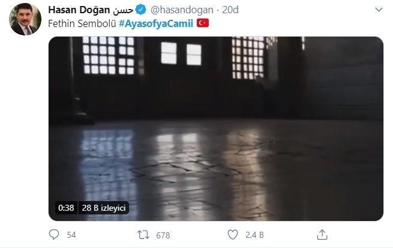Viewport: 393px width, 248px height.
Task: Click the 54 replies count
Action: click(x=71, y=235)
